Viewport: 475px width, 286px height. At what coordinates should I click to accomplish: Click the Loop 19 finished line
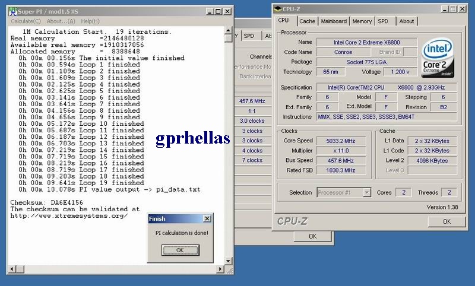(x=81, y=183)
